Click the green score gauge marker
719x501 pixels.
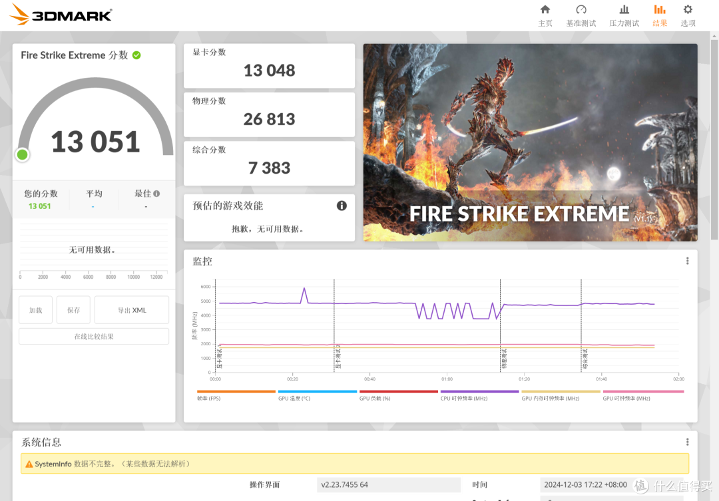coord(22,155)
